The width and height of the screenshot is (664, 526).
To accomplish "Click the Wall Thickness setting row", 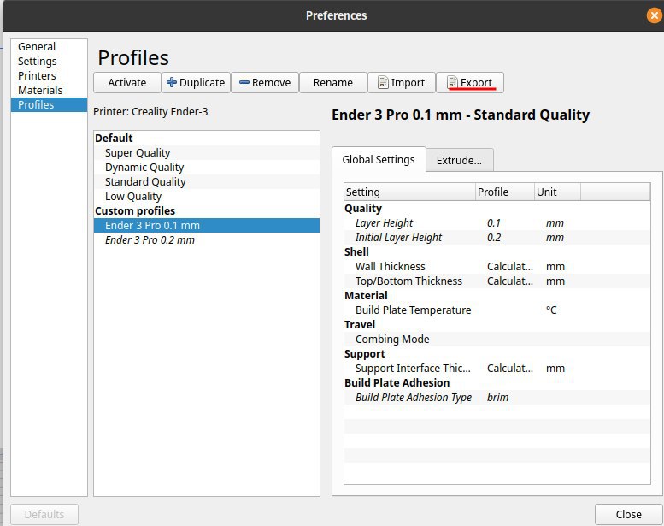I will click(497, 266).
